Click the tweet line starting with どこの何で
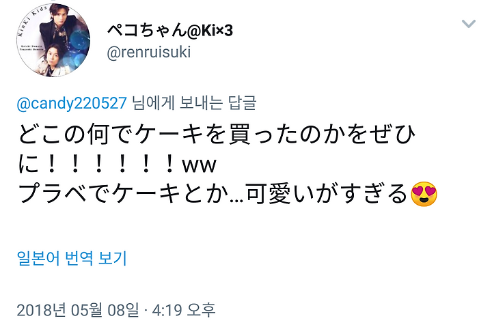Image resolution: width=492 pixels, height=325 pixels. 217,134
